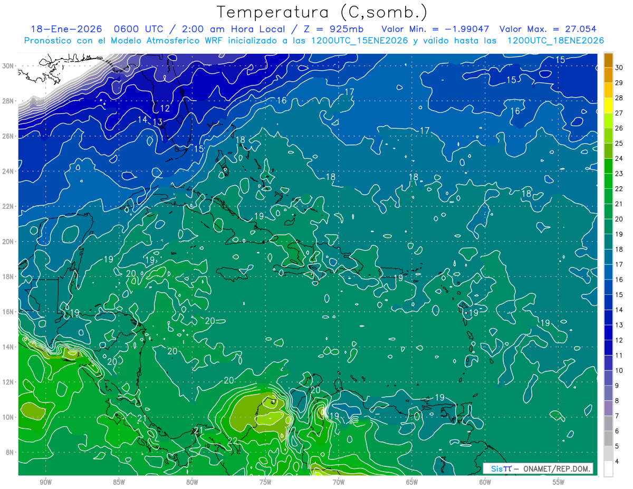Viewport: 633px width, 489px height.
Task: Click the map contour label 14 in the Gulf
Action: pos(142,120)
